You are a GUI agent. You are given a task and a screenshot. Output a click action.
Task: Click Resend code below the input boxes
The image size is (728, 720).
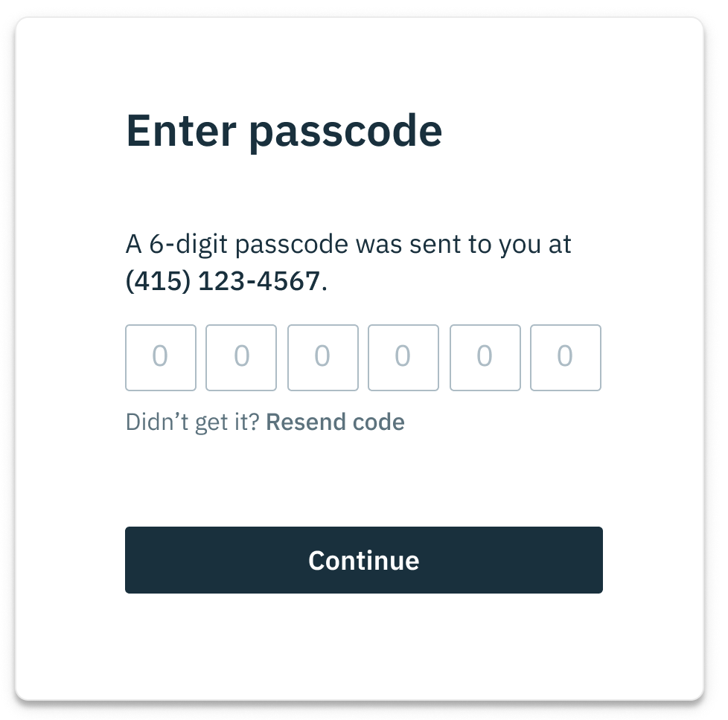[x=335, y=422]
